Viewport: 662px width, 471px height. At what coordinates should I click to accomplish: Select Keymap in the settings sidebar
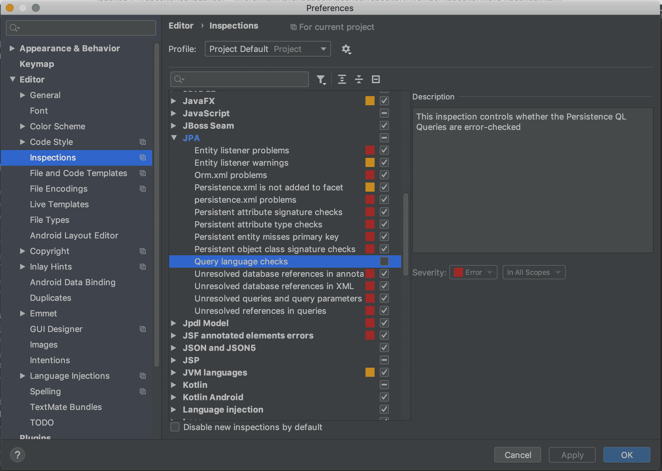point(37,64)
